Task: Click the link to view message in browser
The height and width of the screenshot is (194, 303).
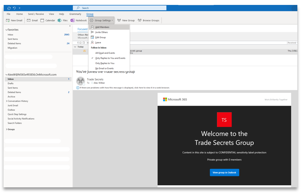Action: [x=141, y=88]
